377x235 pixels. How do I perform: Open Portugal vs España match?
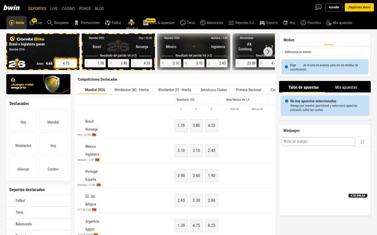click(x=91, y=175)
